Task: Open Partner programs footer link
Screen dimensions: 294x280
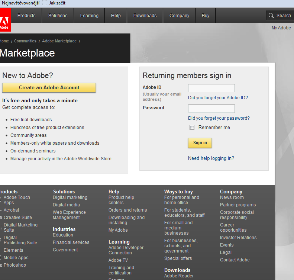Action: tap(238, 205)
